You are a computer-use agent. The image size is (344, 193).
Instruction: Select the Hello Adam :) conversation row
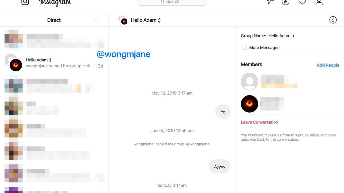(x=54, y=63)
